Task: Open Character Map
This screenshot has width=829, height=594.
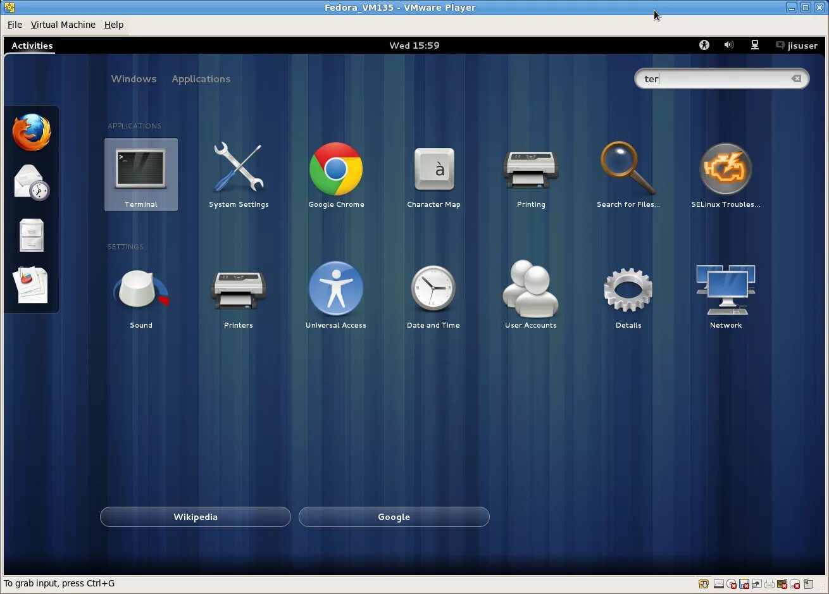Action: point(433,175)
